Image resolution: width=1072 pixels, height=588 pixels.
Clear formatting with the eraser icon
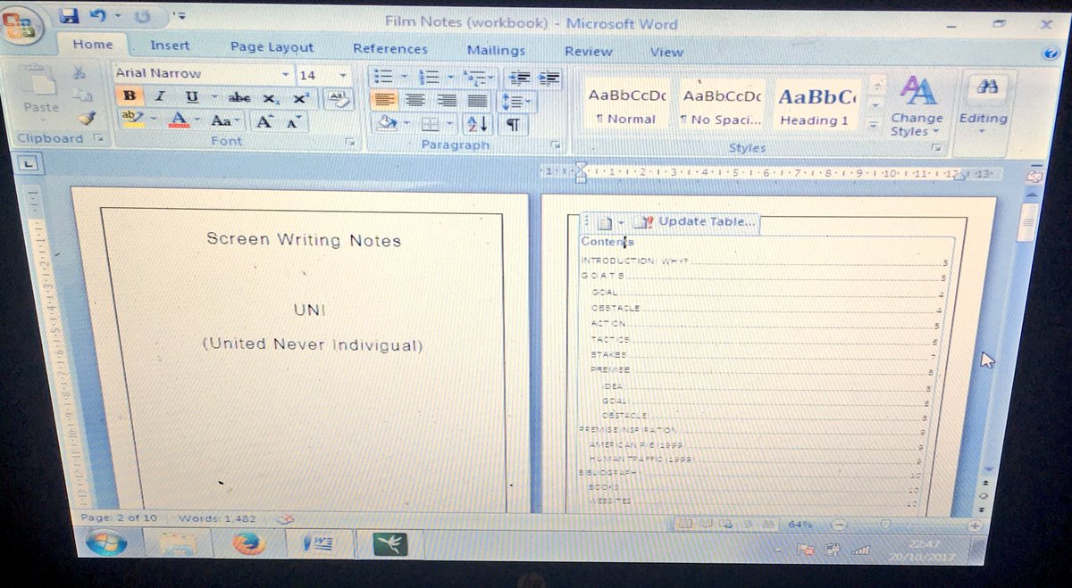pyautogui.click(x=339, y=97)
